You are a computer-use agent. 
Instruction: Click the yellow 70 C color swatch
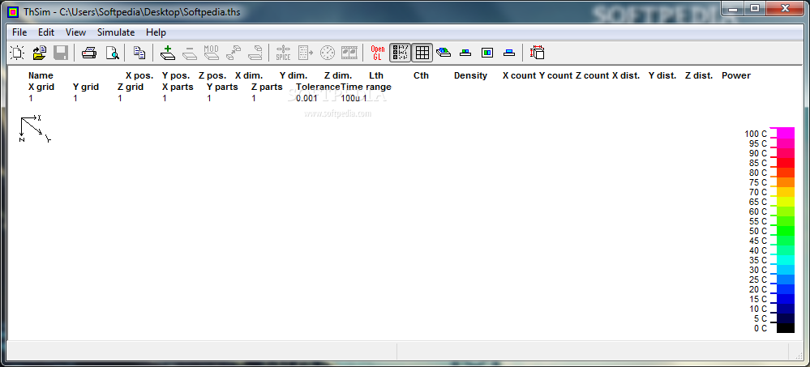(x=786, y=191)
